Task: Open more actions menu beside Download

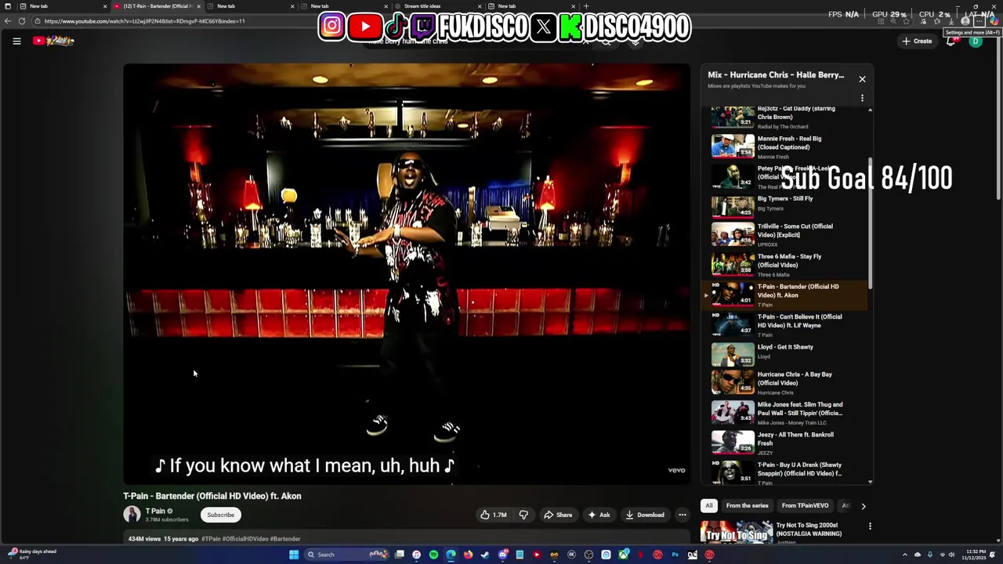Action: (x=683, y=515)
